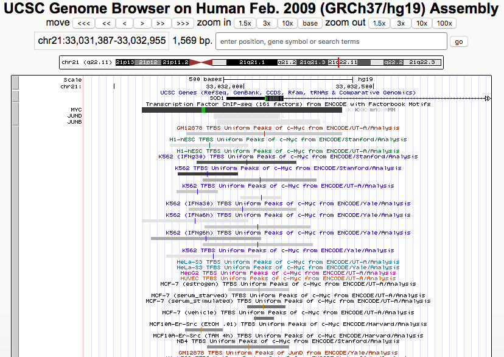Click the chr21 position coordinates field
Viewport: 504px width, 357px height.
click(101, 41)
